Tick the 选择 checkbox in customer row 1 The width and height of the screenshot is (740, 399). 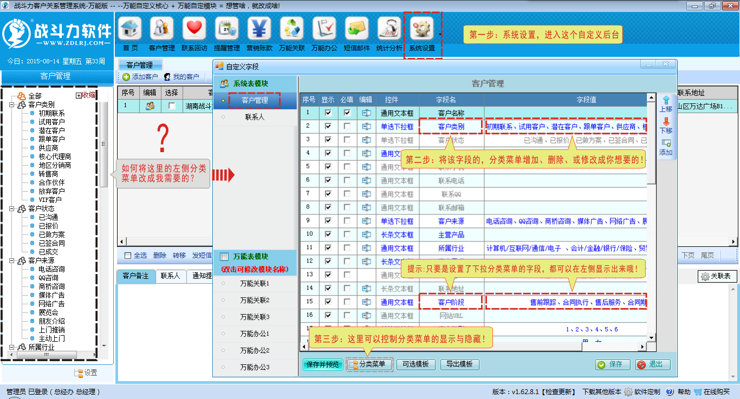click(x=172, y=106)
